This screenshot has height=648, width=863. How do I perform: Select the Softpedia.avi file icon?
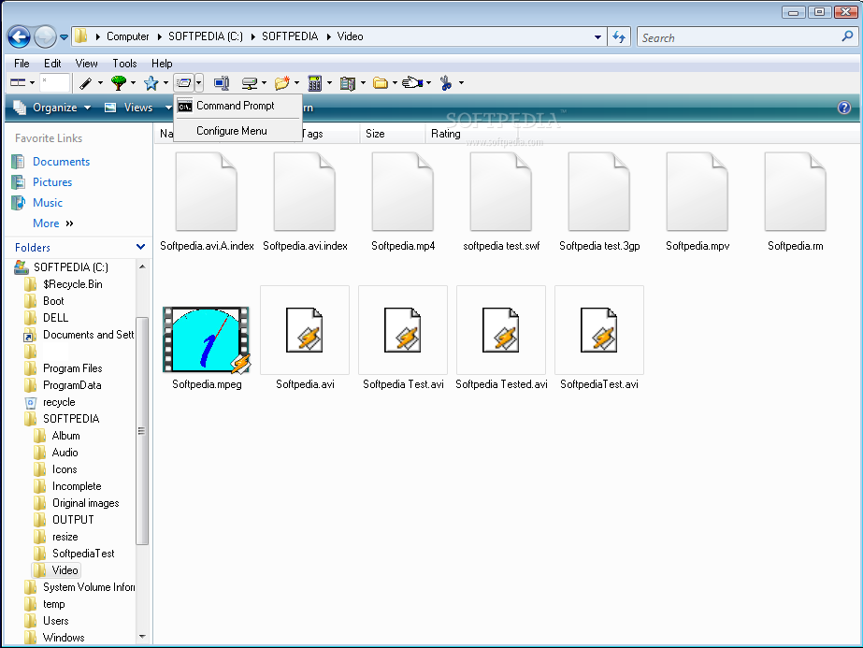coord(305,330)
